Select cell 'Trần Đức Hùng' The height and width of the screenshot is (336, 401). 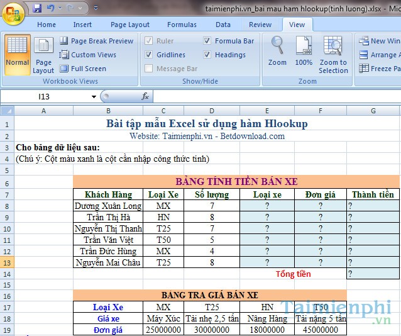pyautogui.click(x=108, y=251)
